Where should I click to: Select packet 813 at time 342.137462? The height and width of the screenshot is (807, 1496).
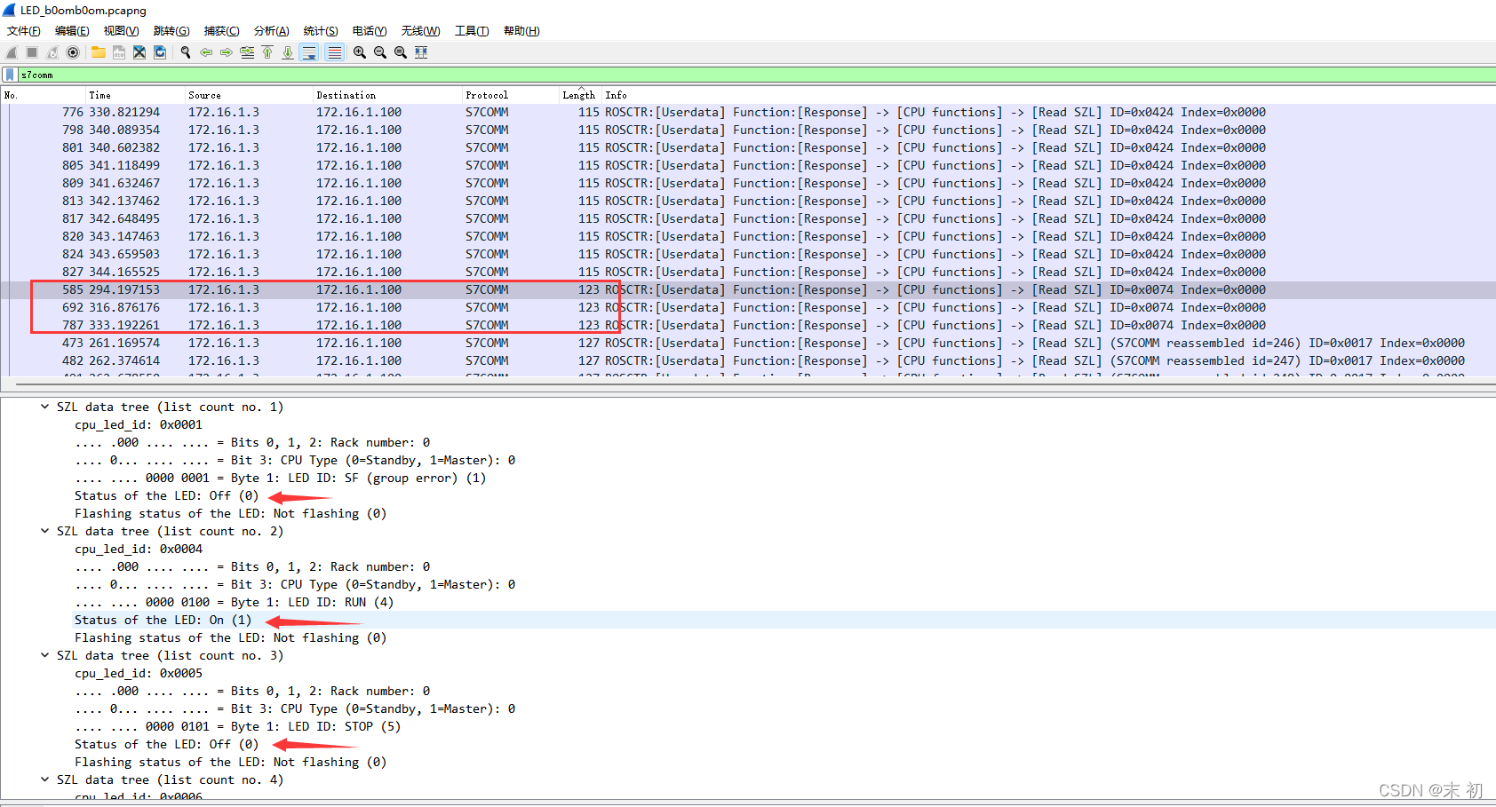click(748, 201)
